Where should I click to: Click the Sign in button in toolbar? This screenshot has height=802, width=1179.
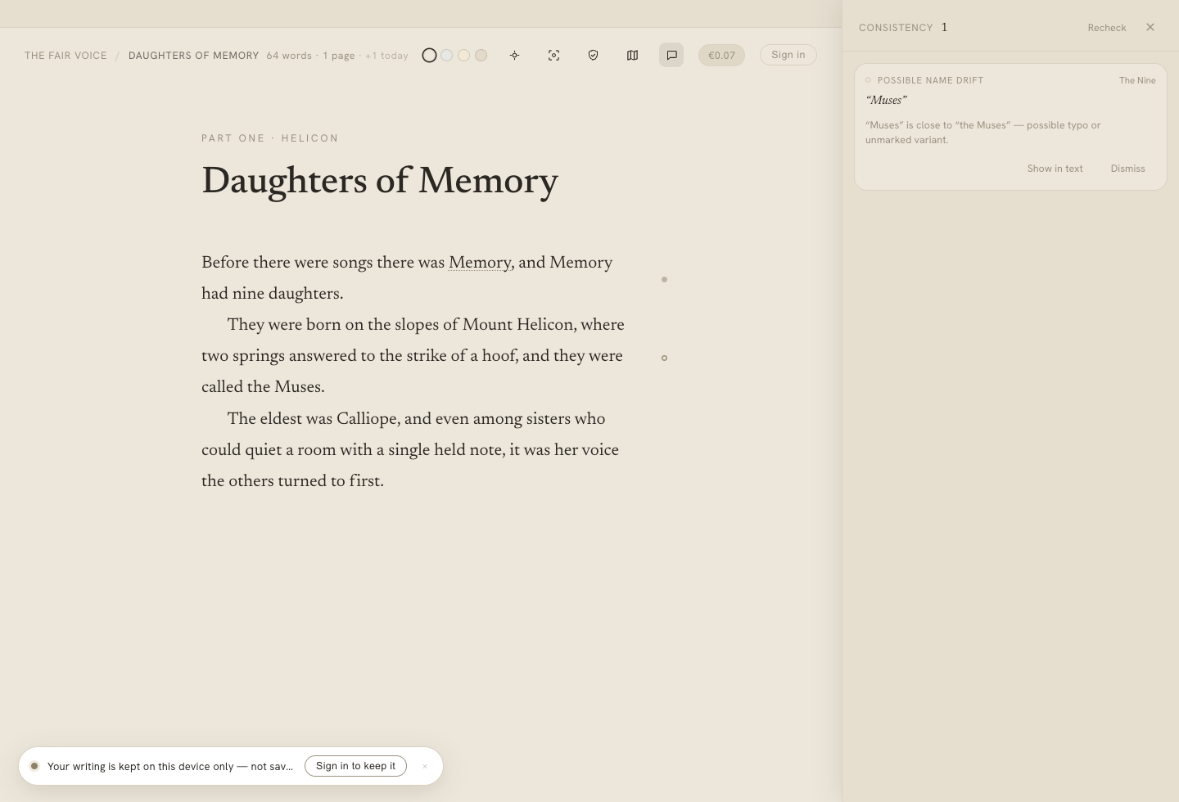(788, 55)
